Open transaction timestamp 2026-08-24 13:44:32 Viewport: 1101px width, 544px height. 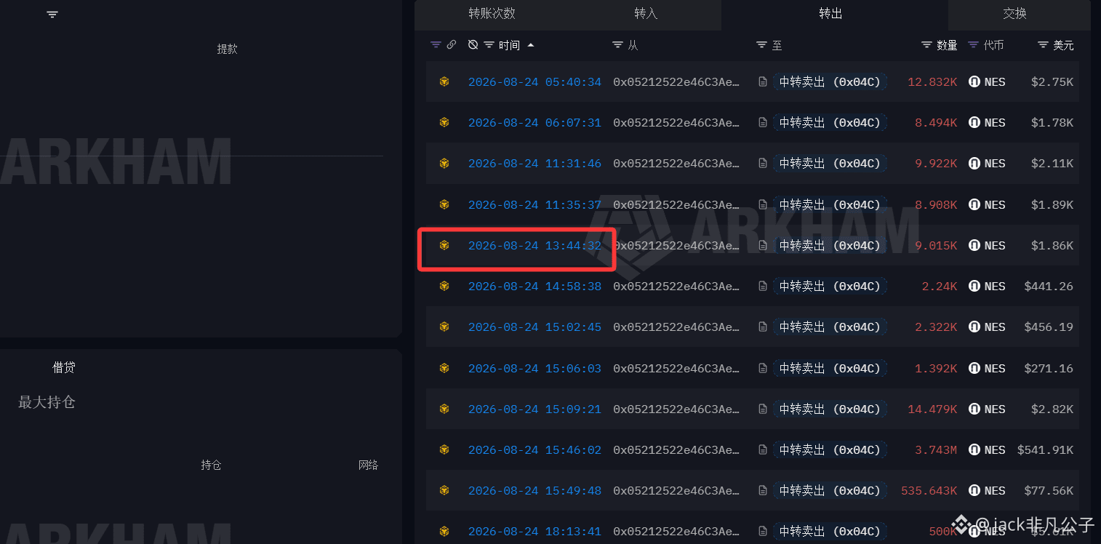pyautogui.click(x=535, y=246)
